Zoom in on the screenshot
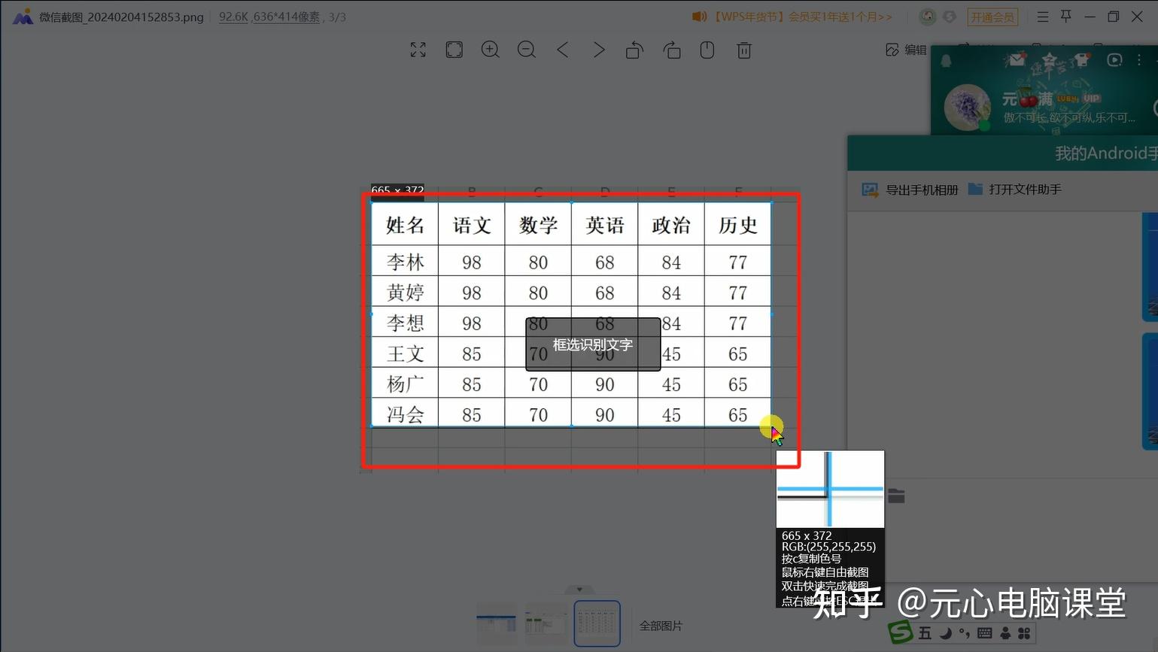The height and width of the screenshot is (652, 1158). [x=490, y=50]
